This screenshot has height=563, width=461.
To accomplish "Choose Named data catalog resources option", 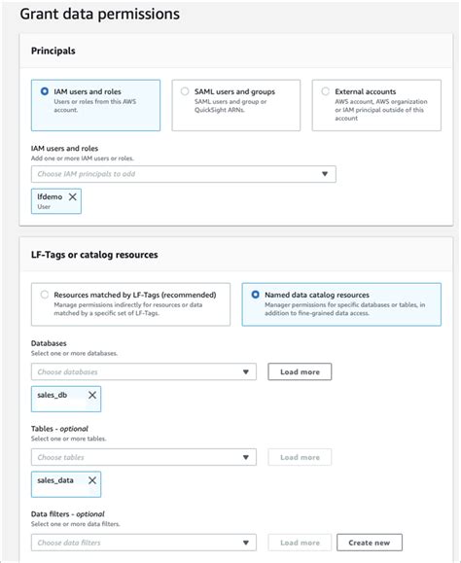I will pos(255,295).
